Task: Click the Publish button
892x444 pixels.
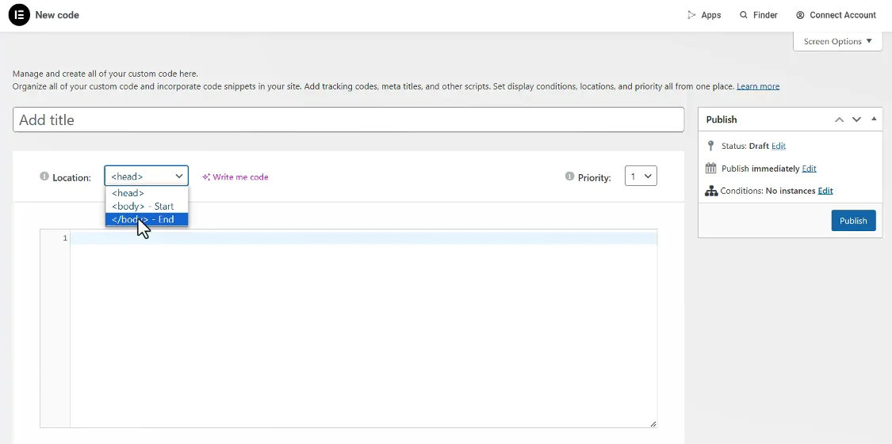Action: click(853, 221)
